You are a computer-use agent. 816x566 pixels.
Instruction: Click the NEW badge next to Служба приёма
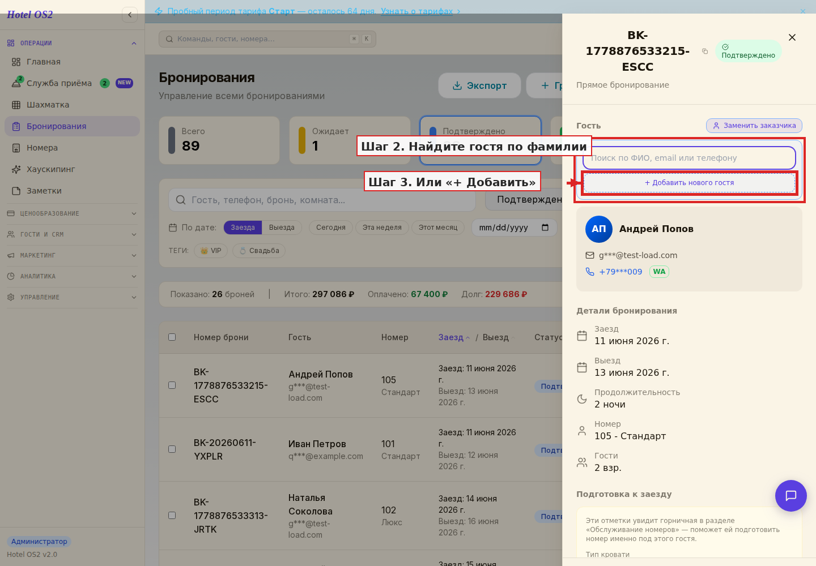point(124,83)
